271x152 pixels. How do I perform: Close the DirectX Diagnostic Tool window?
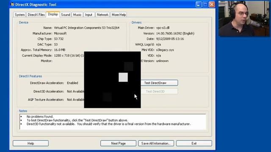[x=212, y=5]
